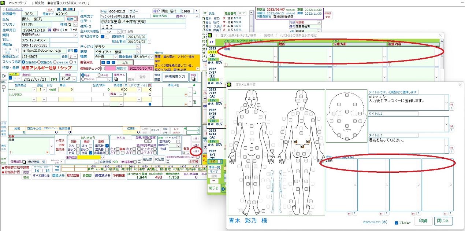This screenshot has width=465, height=231.
Task: Open the 症状治療 tab at the bottom
Action: coord(73,176)
